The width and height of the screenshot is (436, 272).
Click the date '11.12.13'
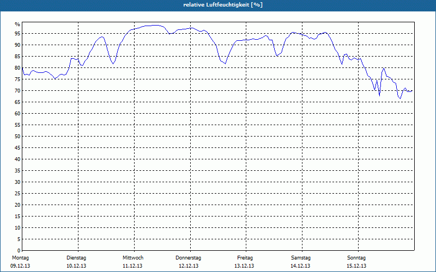[x=132, y=266]
